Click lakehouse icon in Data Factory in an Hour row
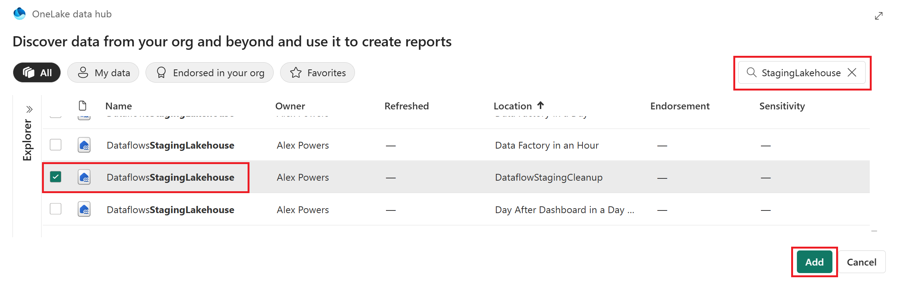 pos(84,145)
